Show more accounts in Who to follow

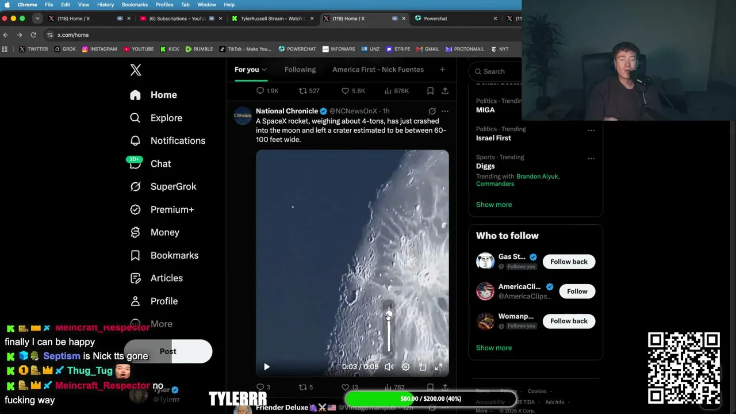click(x=494, y=348)
